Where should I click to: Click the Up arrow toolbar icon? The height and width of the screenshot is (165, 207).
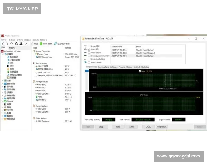point(12,44)
